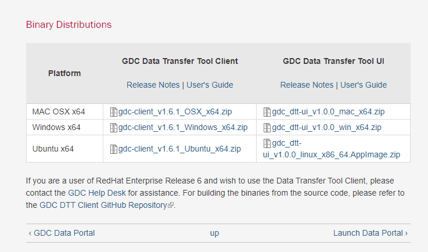
Task: Click the 'up' navigation link
Action: [214, 233]
